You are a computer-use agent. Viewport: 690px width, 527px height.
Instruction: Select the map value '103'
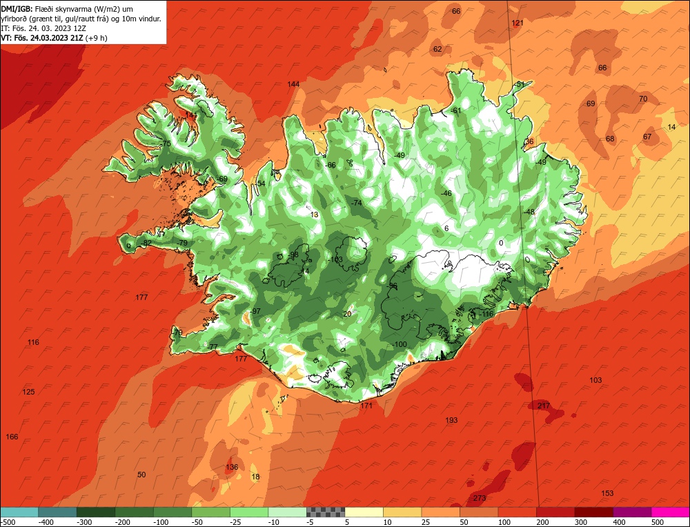(595, 381)
